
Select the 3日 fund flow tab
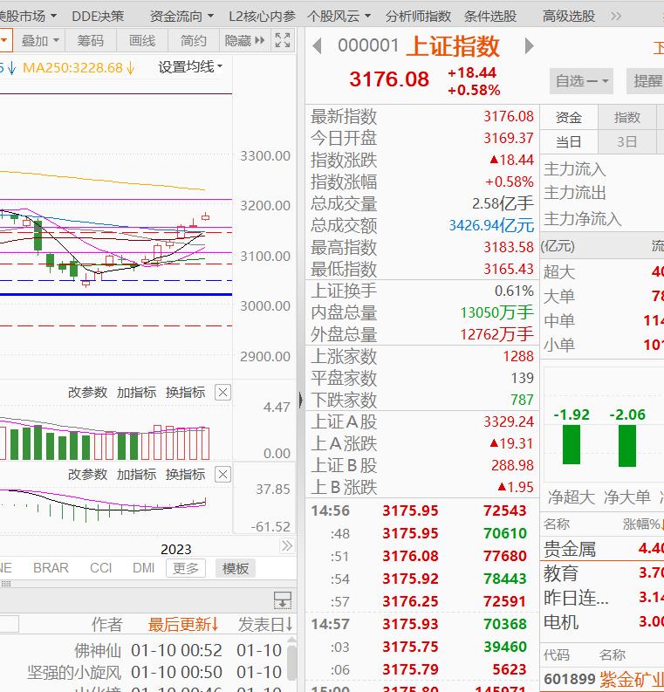coord(627,141)
